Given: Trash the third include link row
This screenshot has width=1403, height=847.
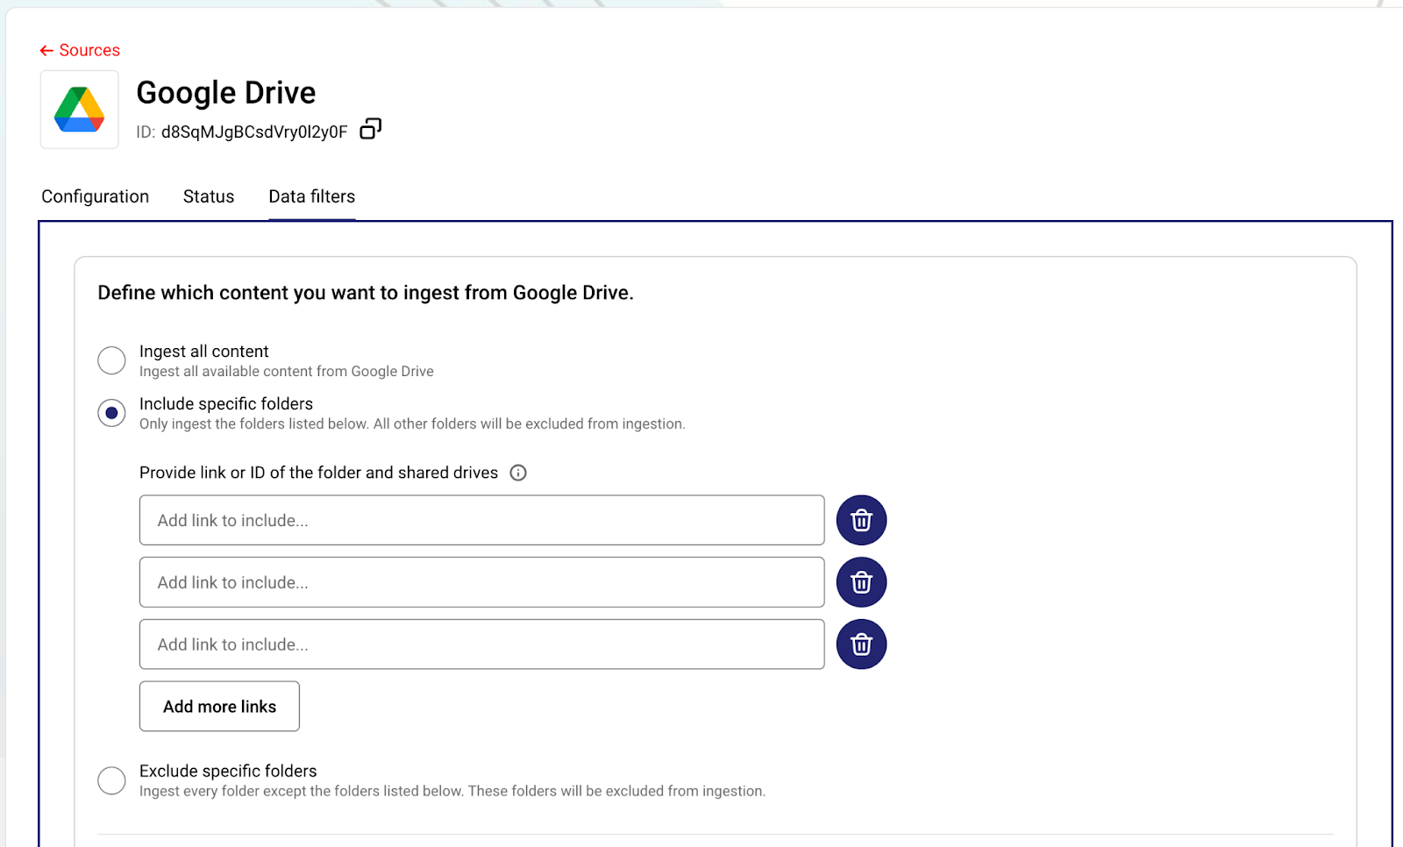Looking at the screenshot, I should click(x=861, y=644).
